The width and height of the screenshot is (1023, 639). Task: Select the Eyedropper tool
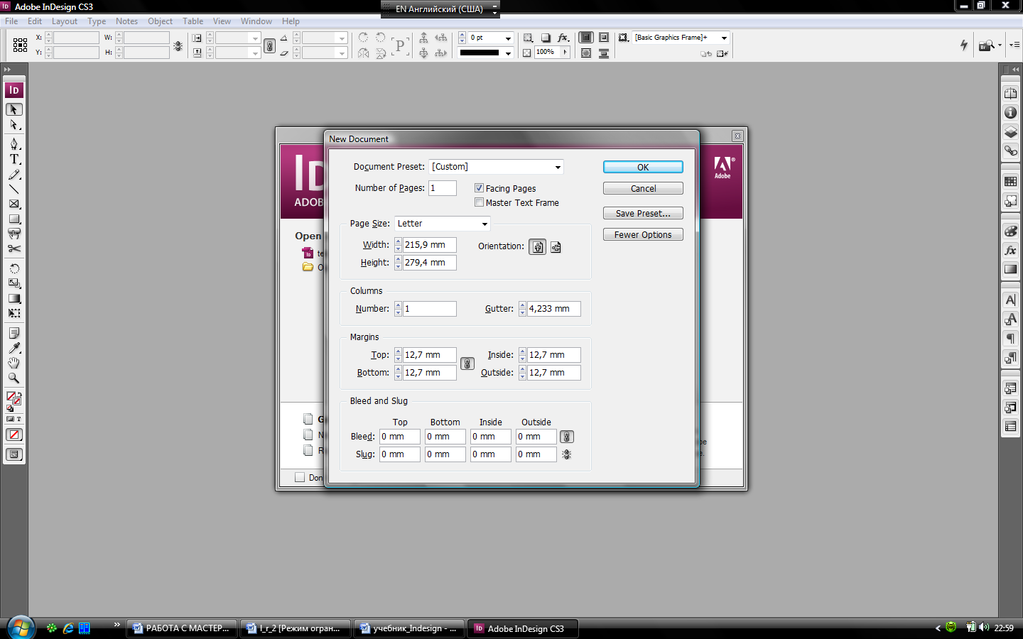pos(14,348)
